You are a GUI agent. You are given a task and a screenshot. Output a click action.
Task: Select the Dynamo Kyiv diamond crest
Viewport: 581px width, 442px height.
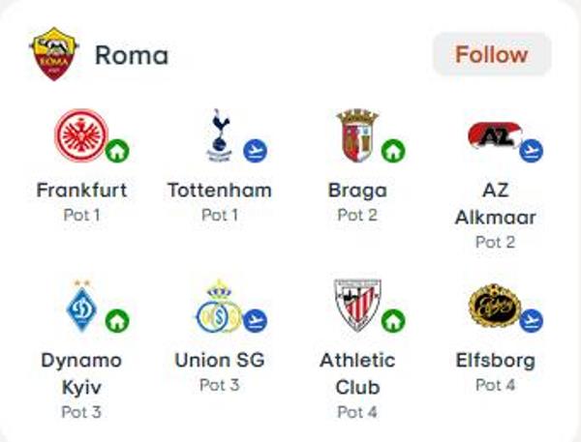click(x=81, y=306)
